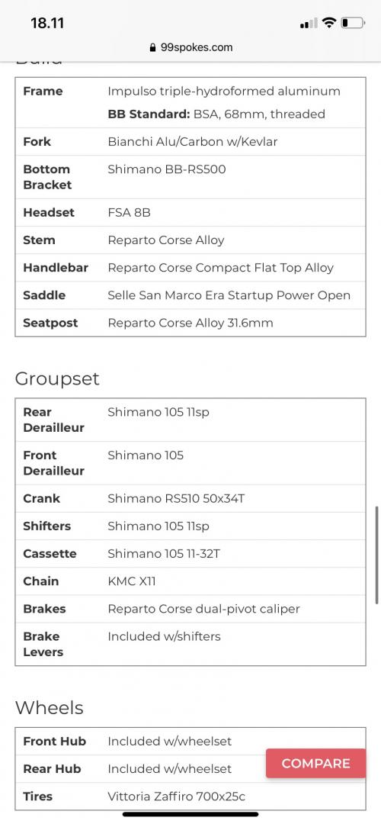Screen dimensions: 381x824
Task: Tap the Wi-Fi status icon
Action: (329, 23)
